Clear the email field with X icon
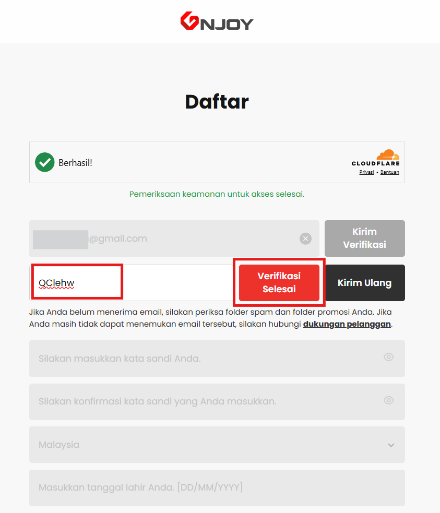Screen dimensions: 440x513 click(x=305, y=238)
